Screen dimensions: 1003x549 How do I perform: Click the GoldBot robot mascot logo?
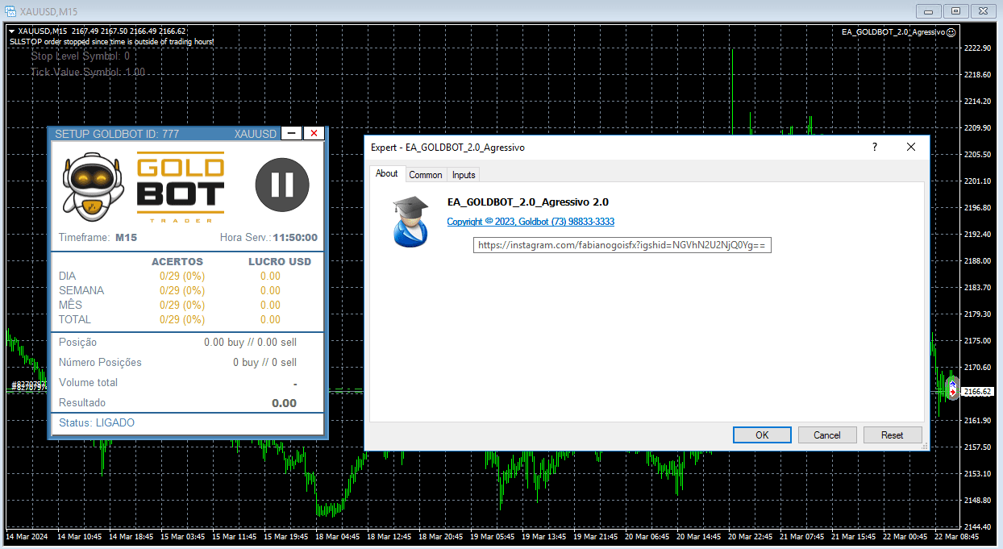pyautogui.click(x=93, y=185)
